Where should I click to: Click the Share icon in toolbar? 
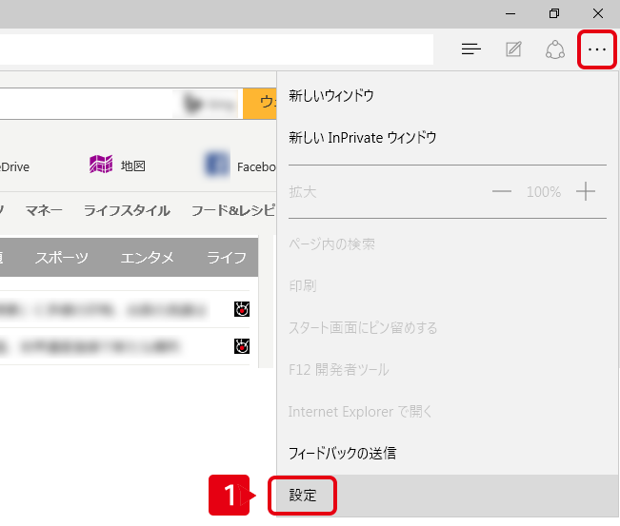[555, 49]
